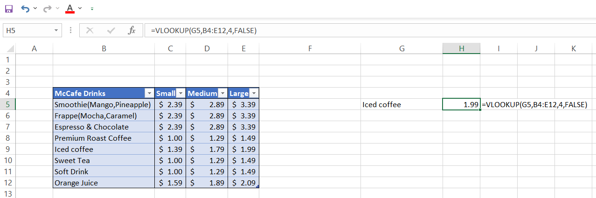Click the Insert Function fx icon
This screenshot has width=596, height=198.
[x=132, y=31]
